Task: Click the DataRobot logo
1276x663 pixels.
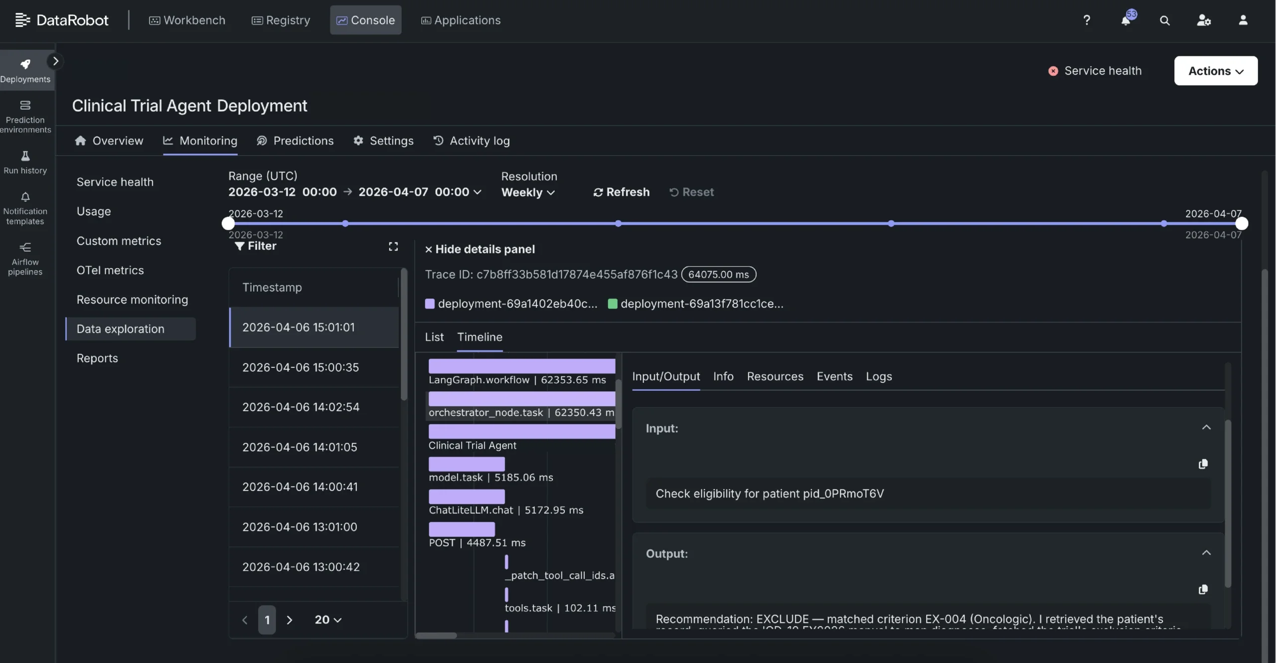Action: [62, 20]
